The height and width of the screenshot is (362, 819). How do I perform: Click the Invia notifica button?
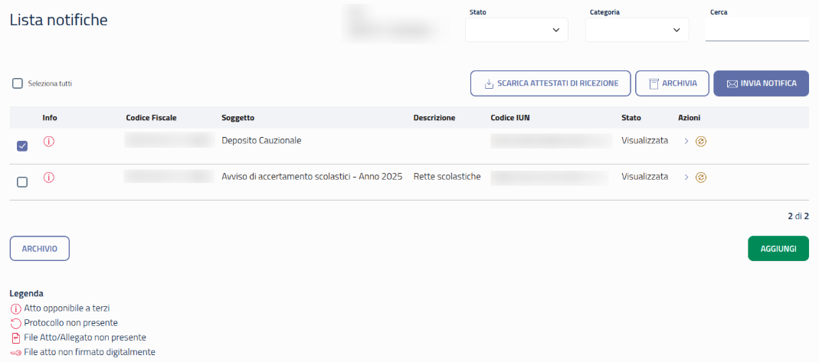[761, 83]
